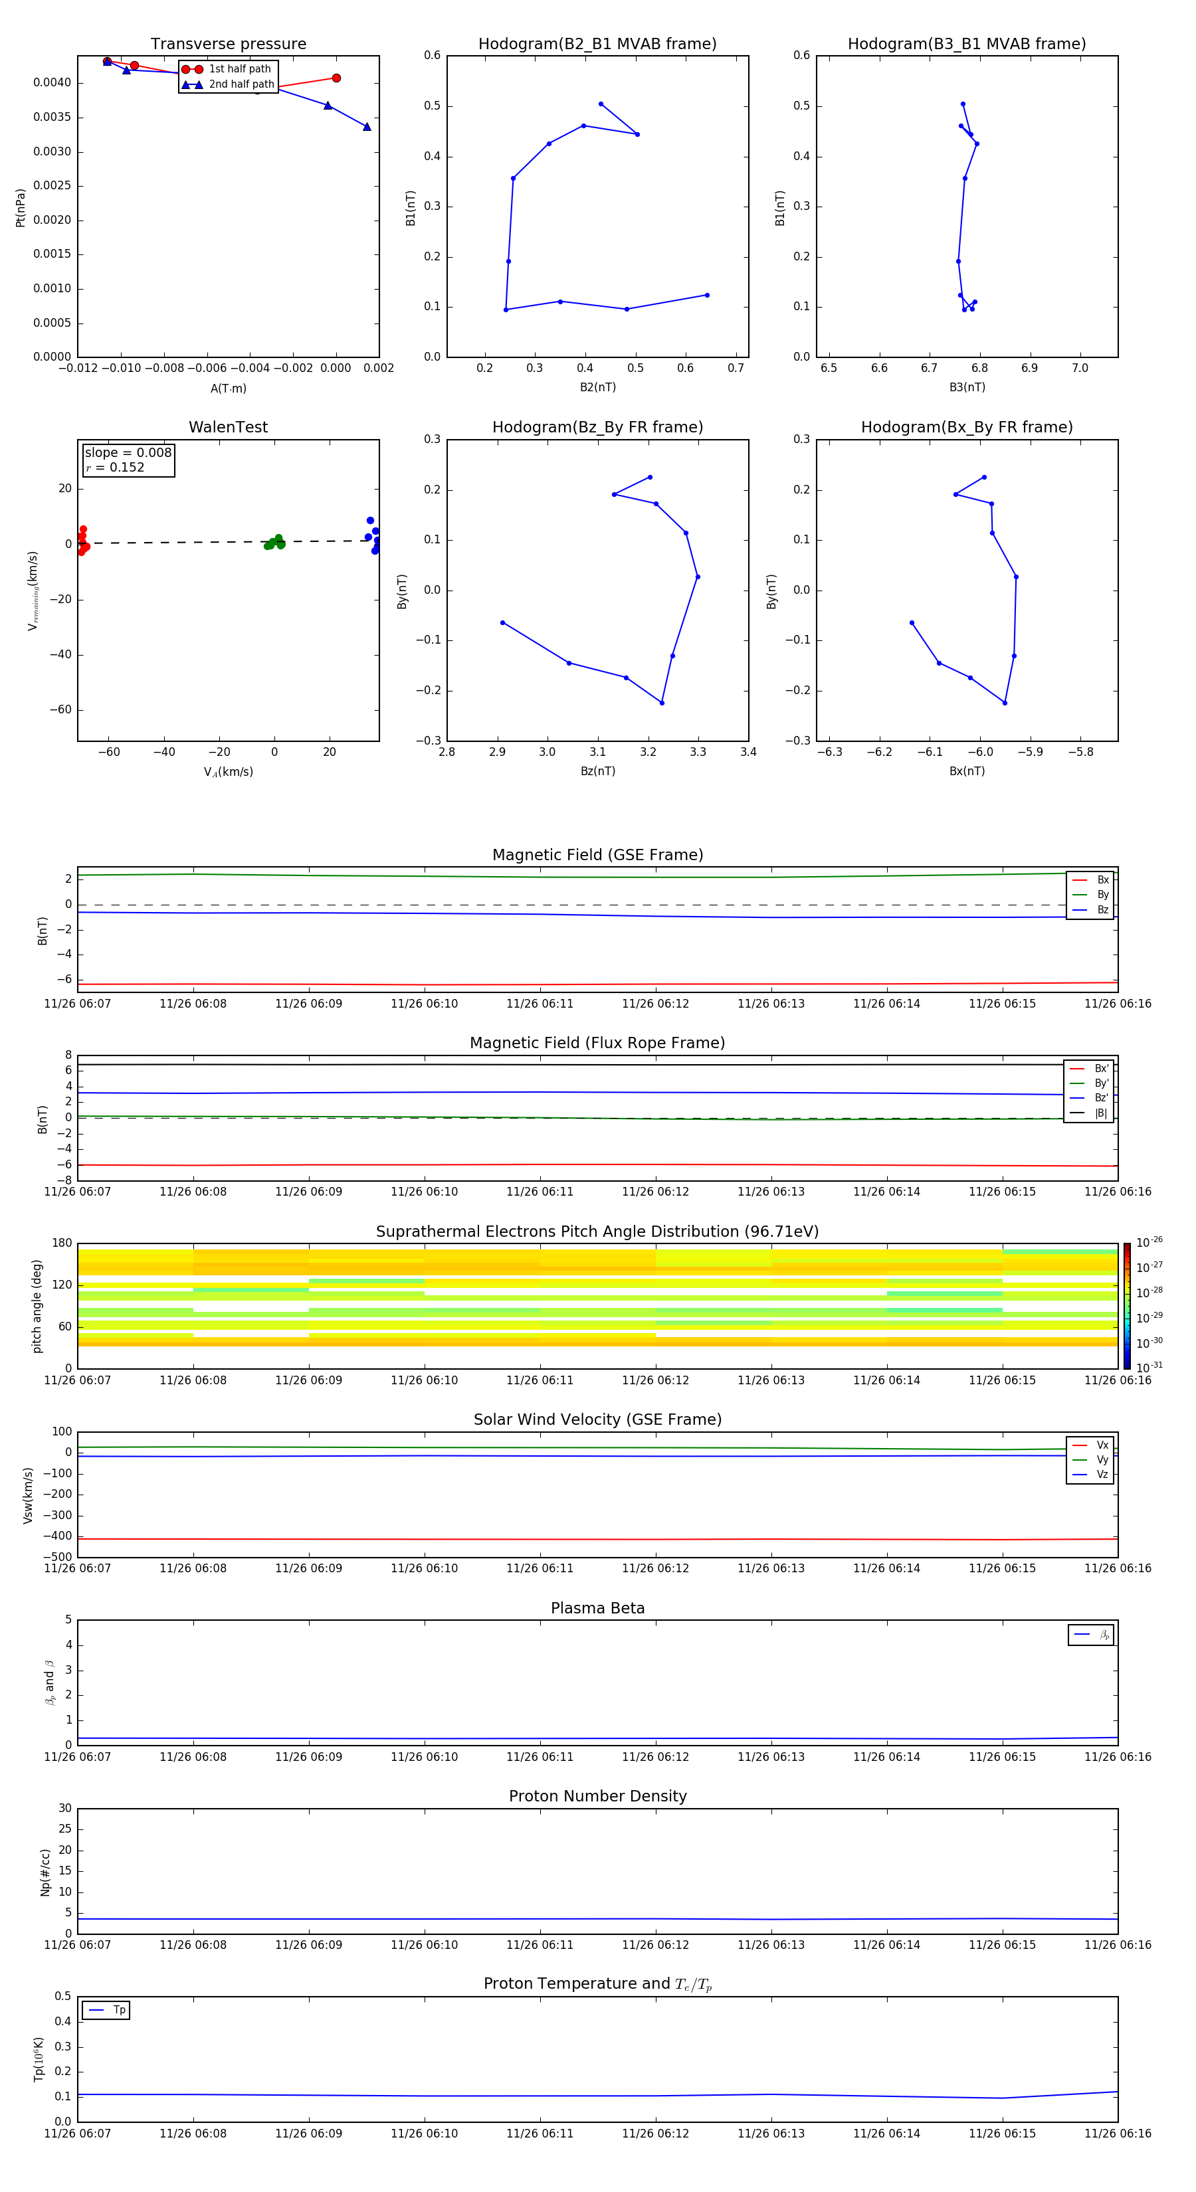Click the 10^-31 colorbar label

(x=1149, y=1368)
